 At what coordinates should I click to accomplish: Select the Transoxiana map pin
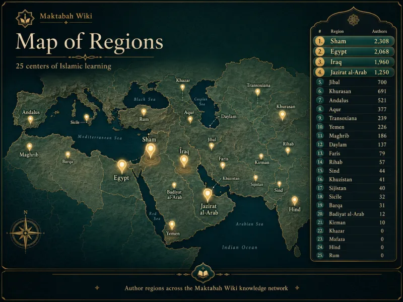coord(257,92)
